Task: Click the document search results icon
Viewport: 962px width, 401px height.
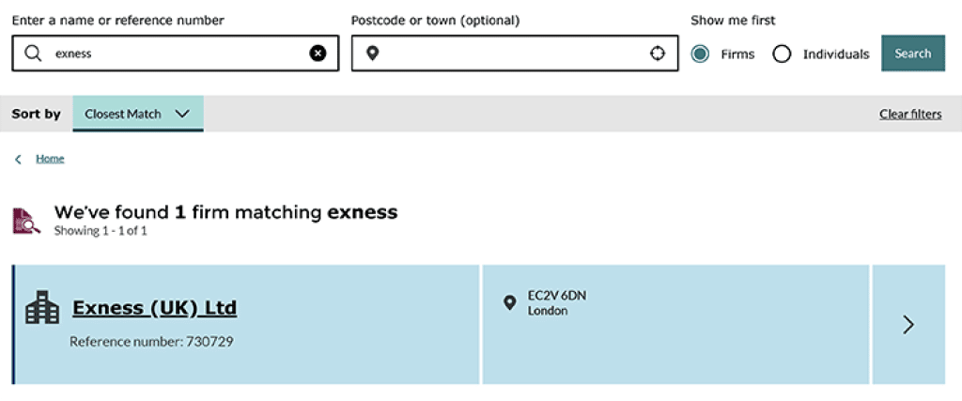Action: [26, 222]
